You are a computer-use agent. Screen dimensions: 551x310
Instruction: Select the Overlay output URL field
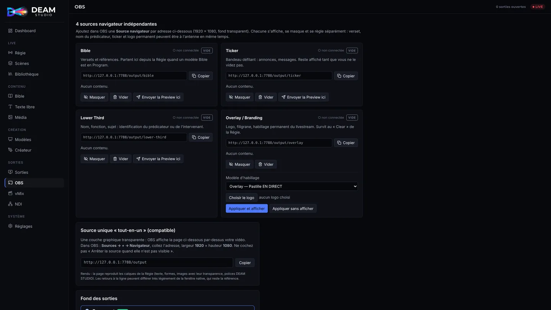point(279,143)
